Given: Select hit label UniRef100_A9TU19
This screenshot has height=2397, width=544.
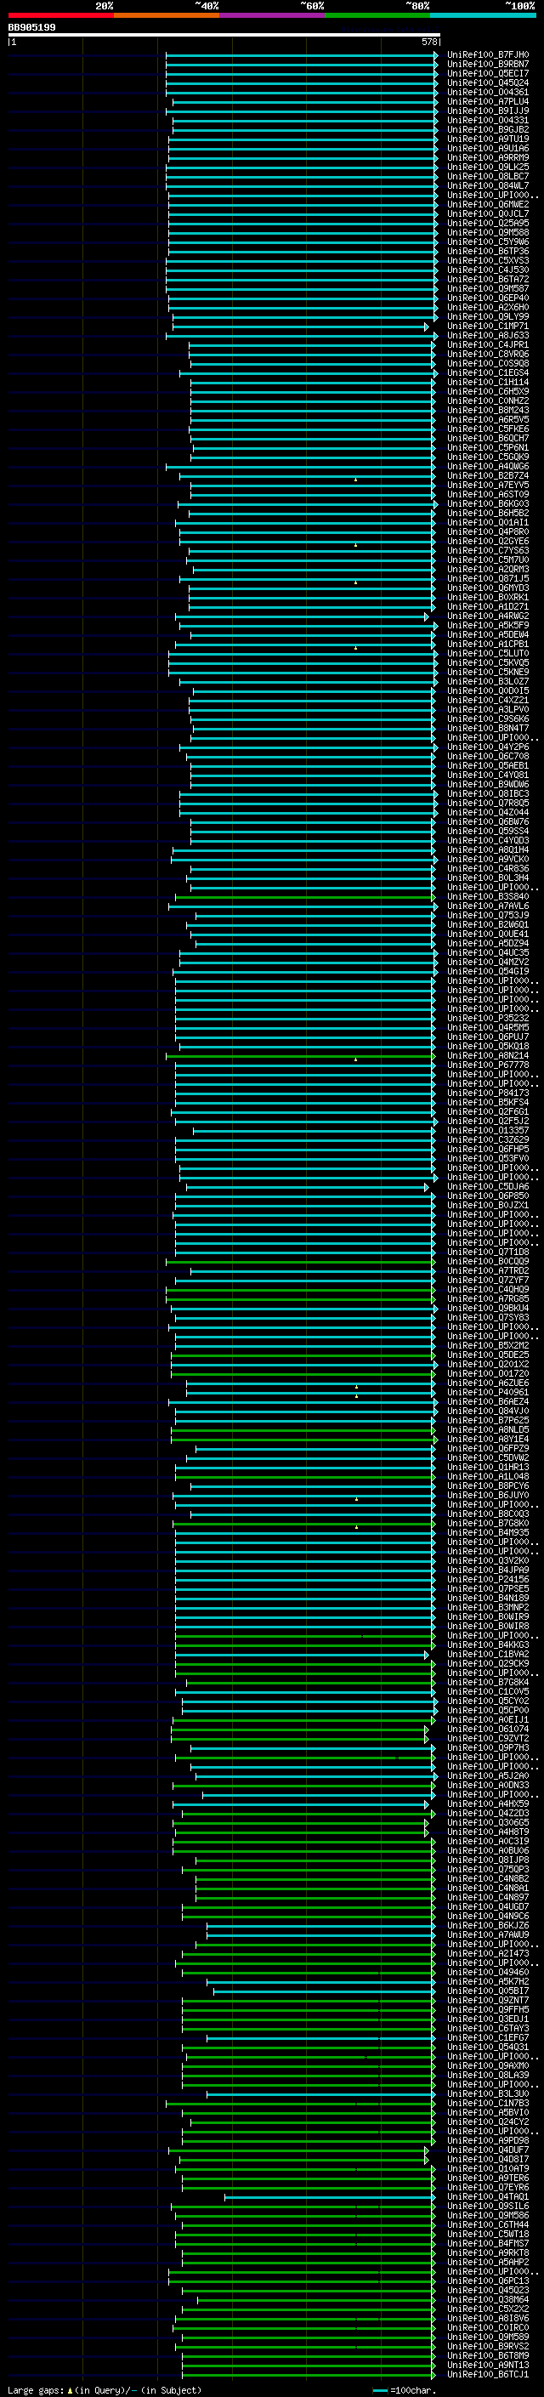Looking at the screenshot, I should click(x=488, y=139).
